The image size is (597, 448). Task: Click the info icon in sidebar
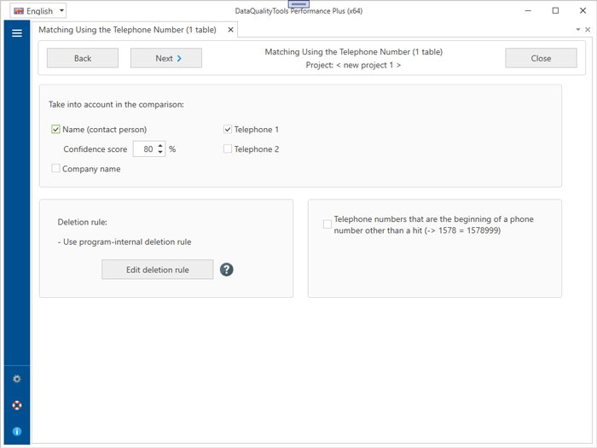pyautogui.click(x=16, y=432)
